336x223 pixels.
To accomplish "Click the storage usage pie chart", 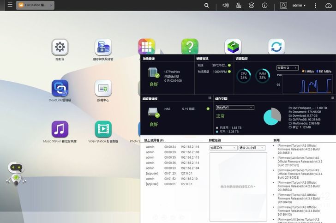I will tap(272, 116).
